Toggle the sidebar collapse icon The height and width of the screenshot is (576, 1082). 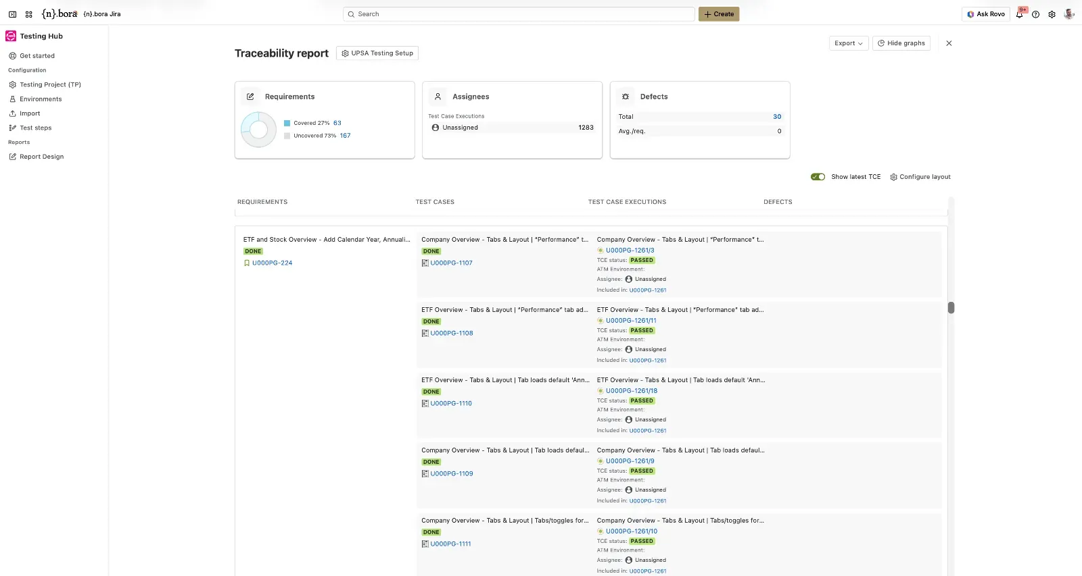[x=12, y=14]
